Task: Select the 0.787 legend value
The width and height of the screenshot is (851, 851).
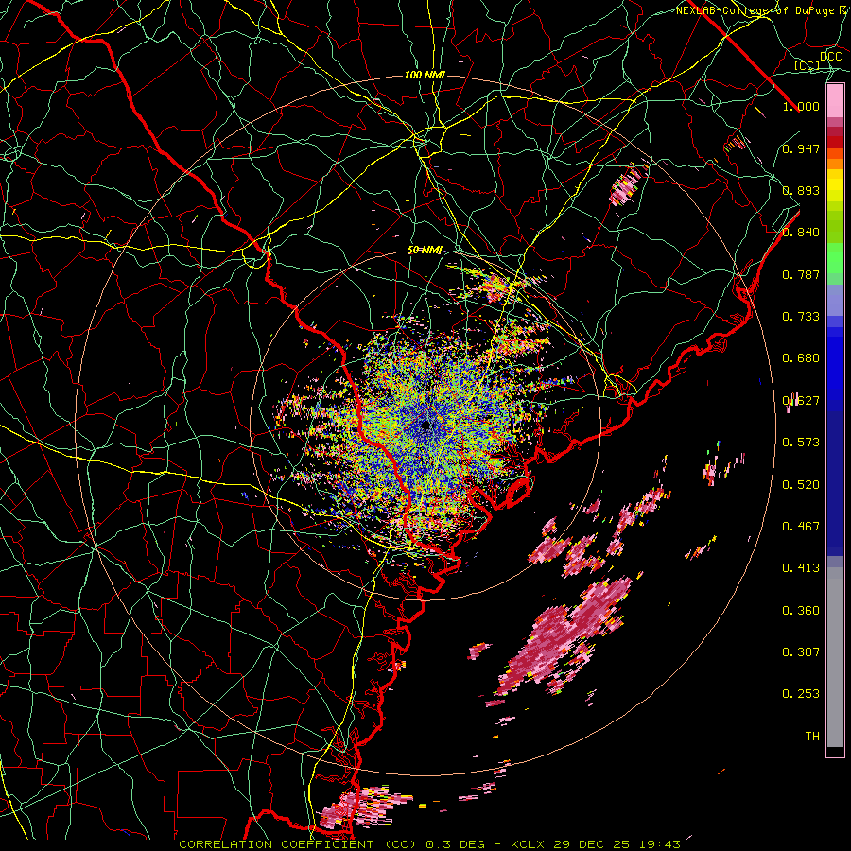Action: tap(801, 274)
